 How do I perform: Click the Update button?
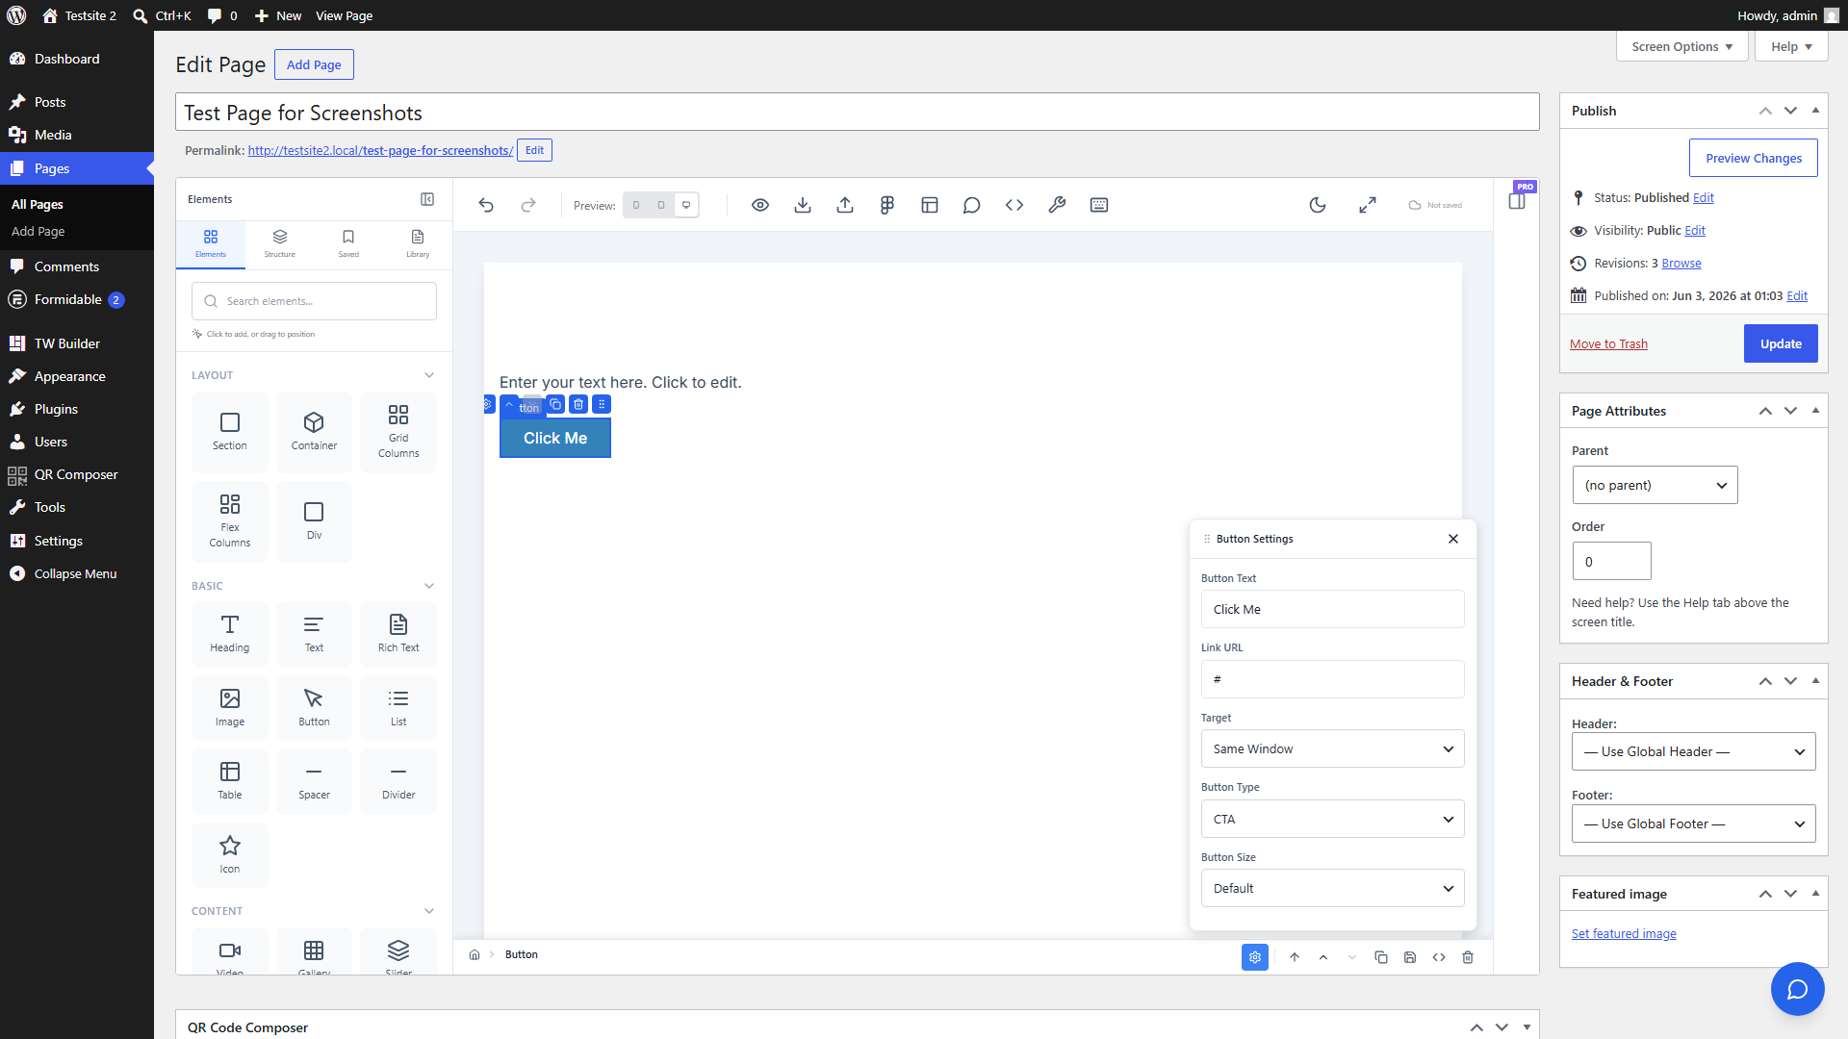[1781, 343]
